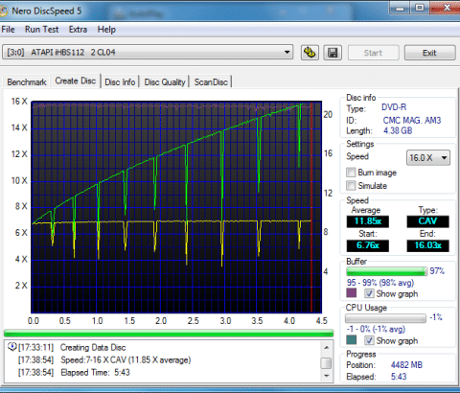Click the Position 4482 MB value
460x393 pixels.
406,364
